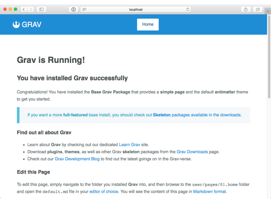The image size is (271, 203).
Task: Follow the Grav Downloads link
Action: coord(192,152)
